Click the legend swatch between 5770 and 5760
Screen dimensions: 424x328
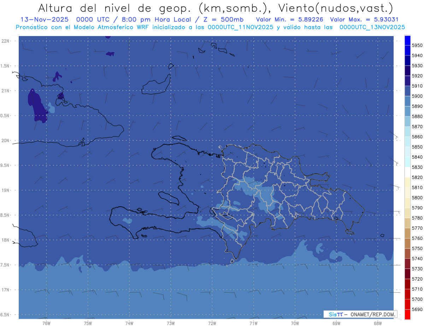(x=407, y=234)
